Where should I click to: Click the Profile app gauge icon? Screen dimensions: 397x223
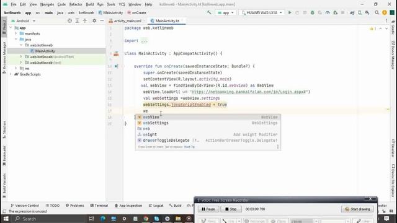pos(328,12)
